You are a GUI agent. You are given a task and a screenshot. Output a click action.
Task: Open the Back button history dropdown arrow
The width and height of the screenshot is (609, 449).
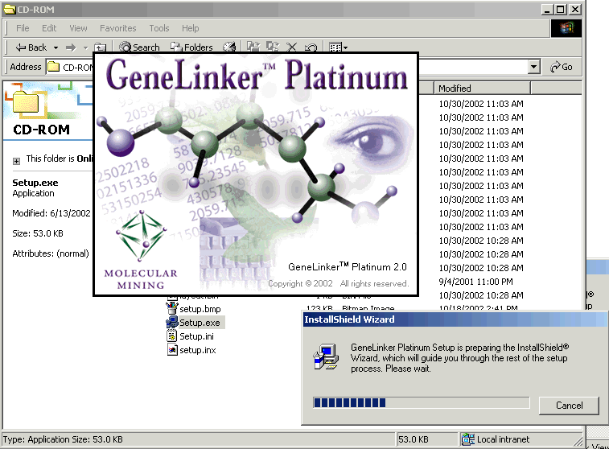(56, 47)
